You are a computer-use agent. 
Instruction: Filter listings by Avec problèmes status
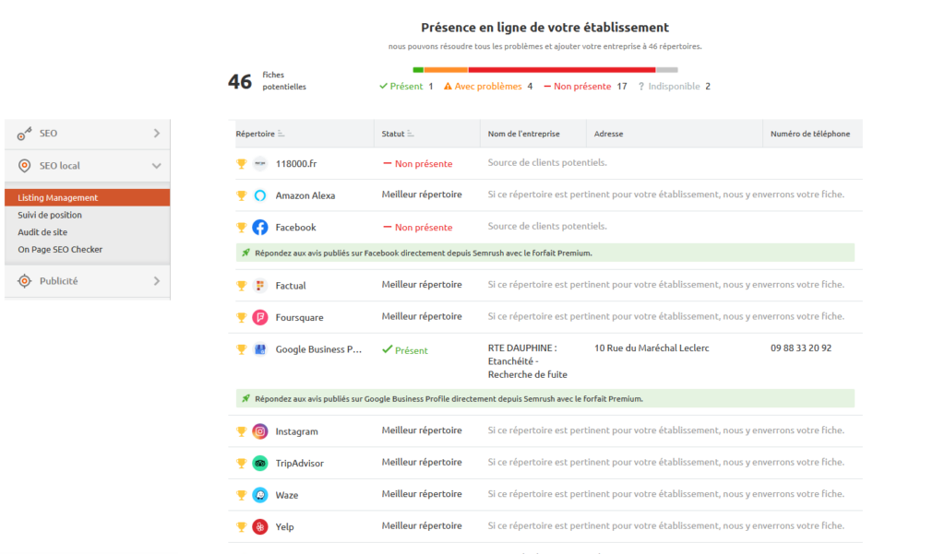click(487, 87)
